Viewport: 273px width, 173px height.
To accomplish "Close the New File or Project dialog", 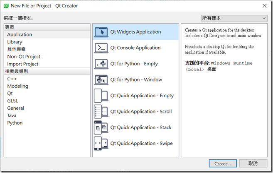I will tap(264, 6).
